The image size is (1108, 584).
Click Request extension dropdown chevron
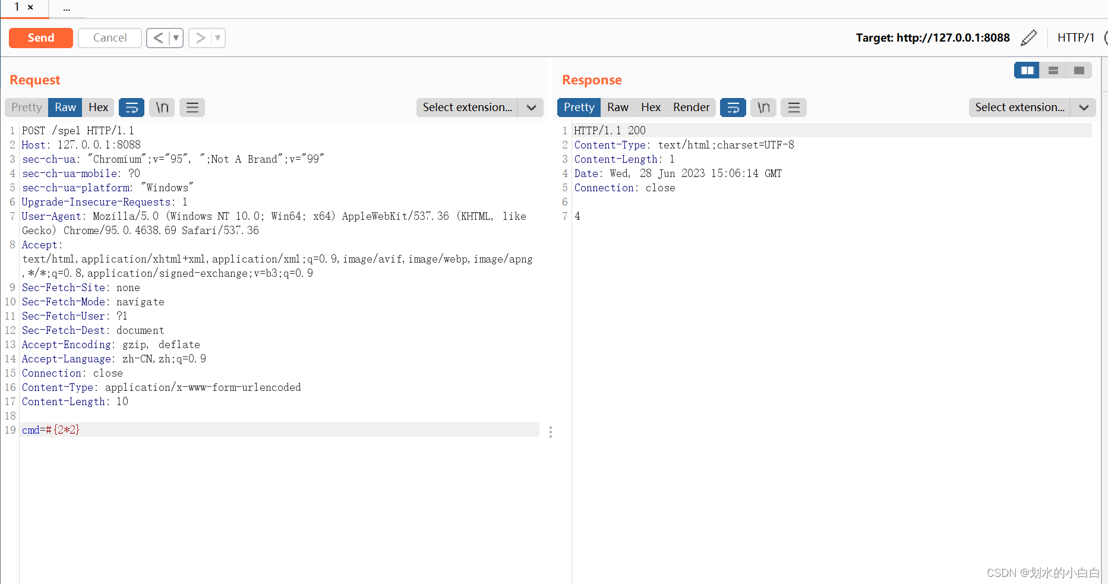tap(531, 108)
